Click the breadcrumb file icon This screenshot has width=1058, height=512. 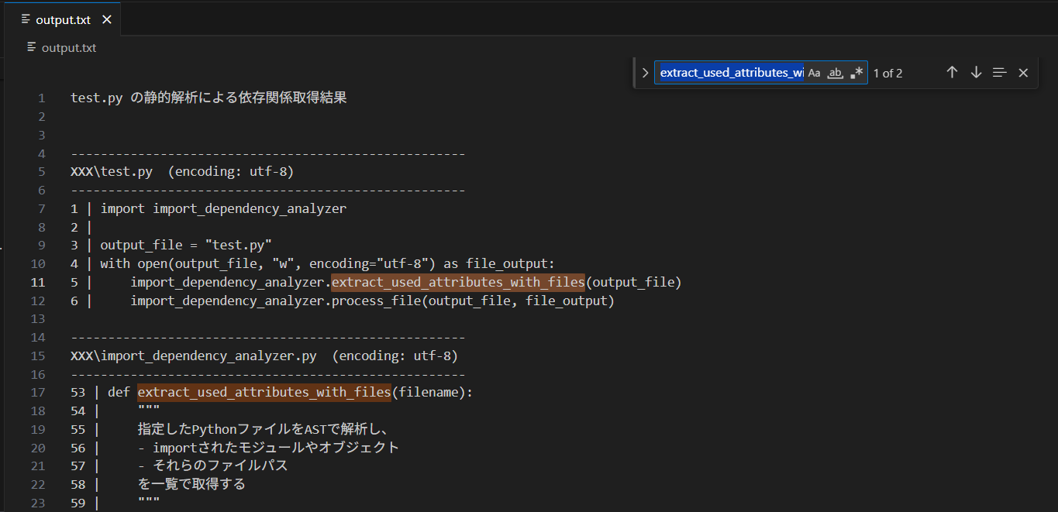point(32,47)
